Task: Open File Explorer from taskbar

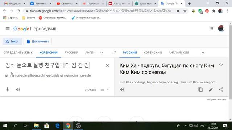Action: (36, 126)
